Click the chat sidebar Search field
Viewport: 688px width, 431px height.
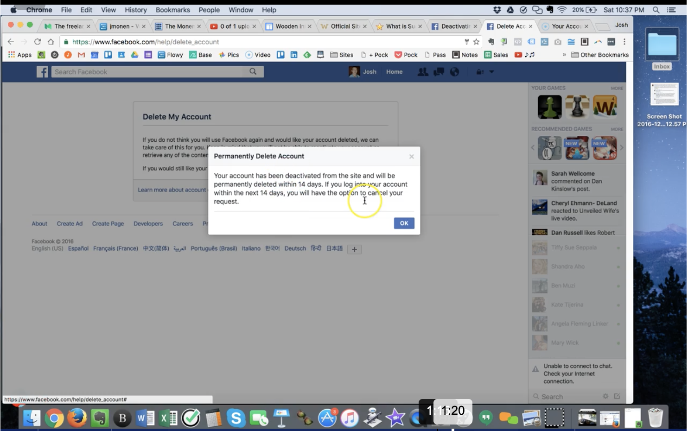click(x=565, y=397)
